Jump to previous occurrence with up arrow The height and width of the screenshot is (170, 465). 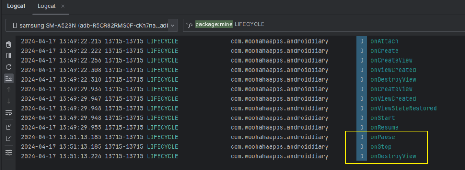pos(9,89)
